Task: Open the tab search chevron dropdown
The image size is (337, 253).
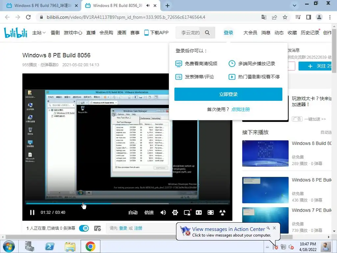Action: click(x=295, y=6)
